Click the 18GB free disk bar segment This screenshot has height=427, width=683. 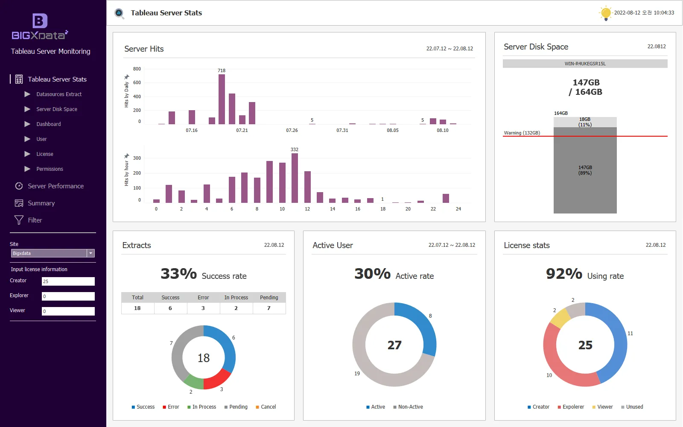point(585,122)
